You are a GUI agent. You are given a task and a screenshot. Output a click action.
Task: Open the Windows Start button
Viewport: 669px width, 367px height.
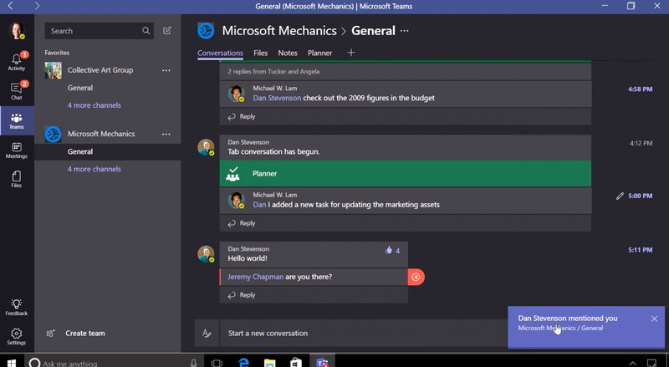(x=12, y=362)
